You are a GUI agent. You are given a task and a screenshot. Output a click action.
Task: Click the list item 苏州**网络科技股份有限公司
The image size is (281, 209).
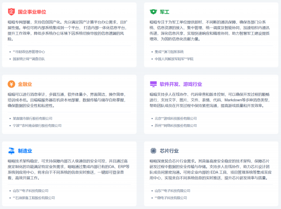pos(176,126)
